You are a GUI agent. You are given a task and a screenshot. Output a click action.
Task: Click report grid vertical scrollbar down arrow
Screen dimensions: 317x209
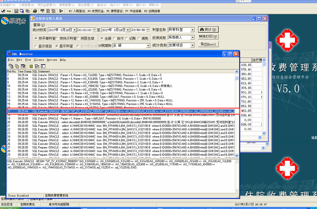coord(264,133)
